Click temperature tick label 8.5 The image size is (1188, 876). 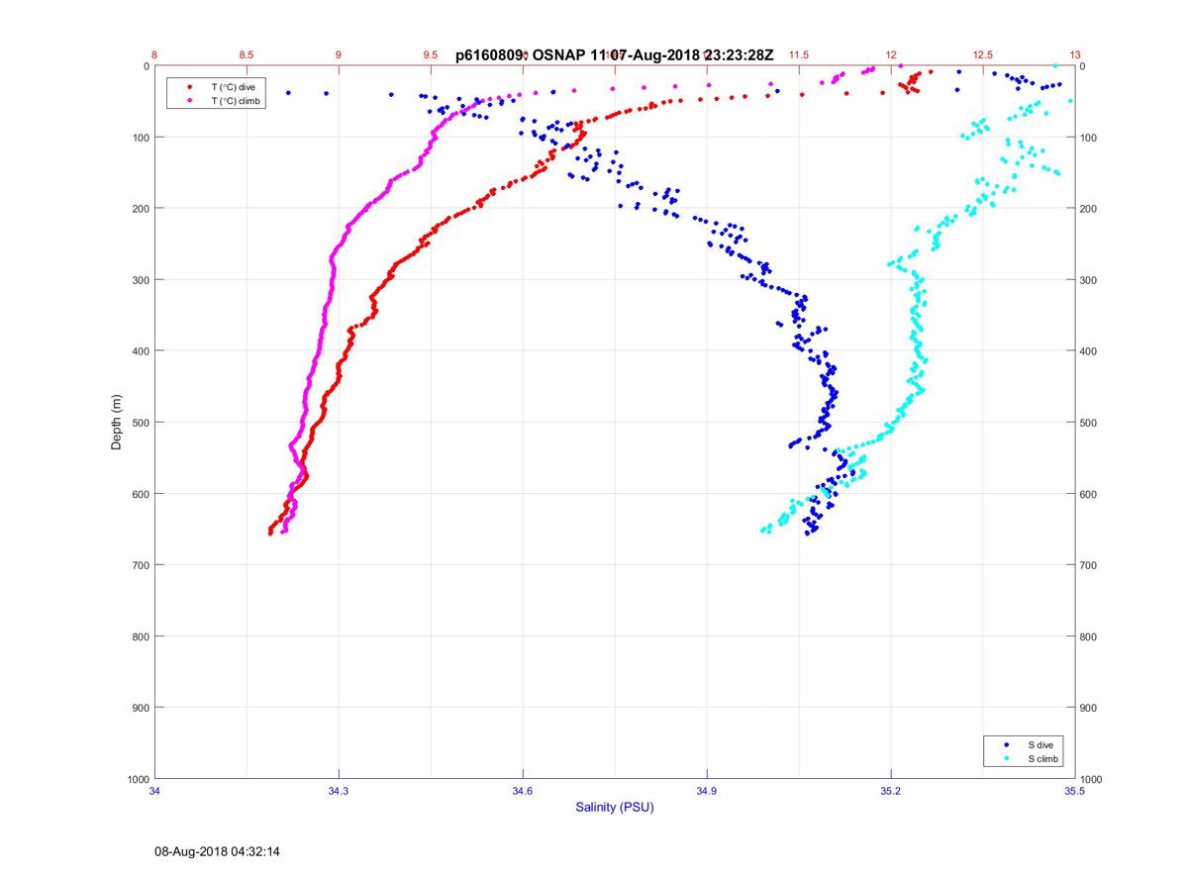[x=247, y=55]
